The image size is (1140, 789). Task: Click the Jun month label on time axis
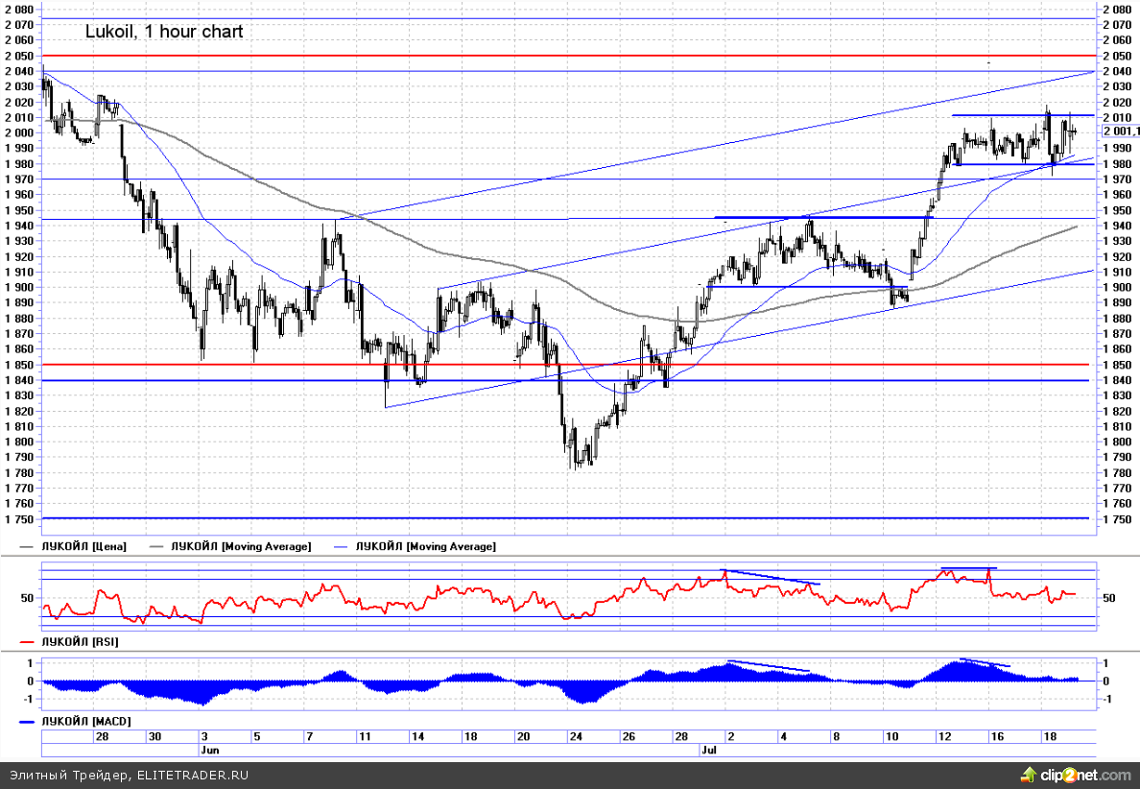click(209, 749)
